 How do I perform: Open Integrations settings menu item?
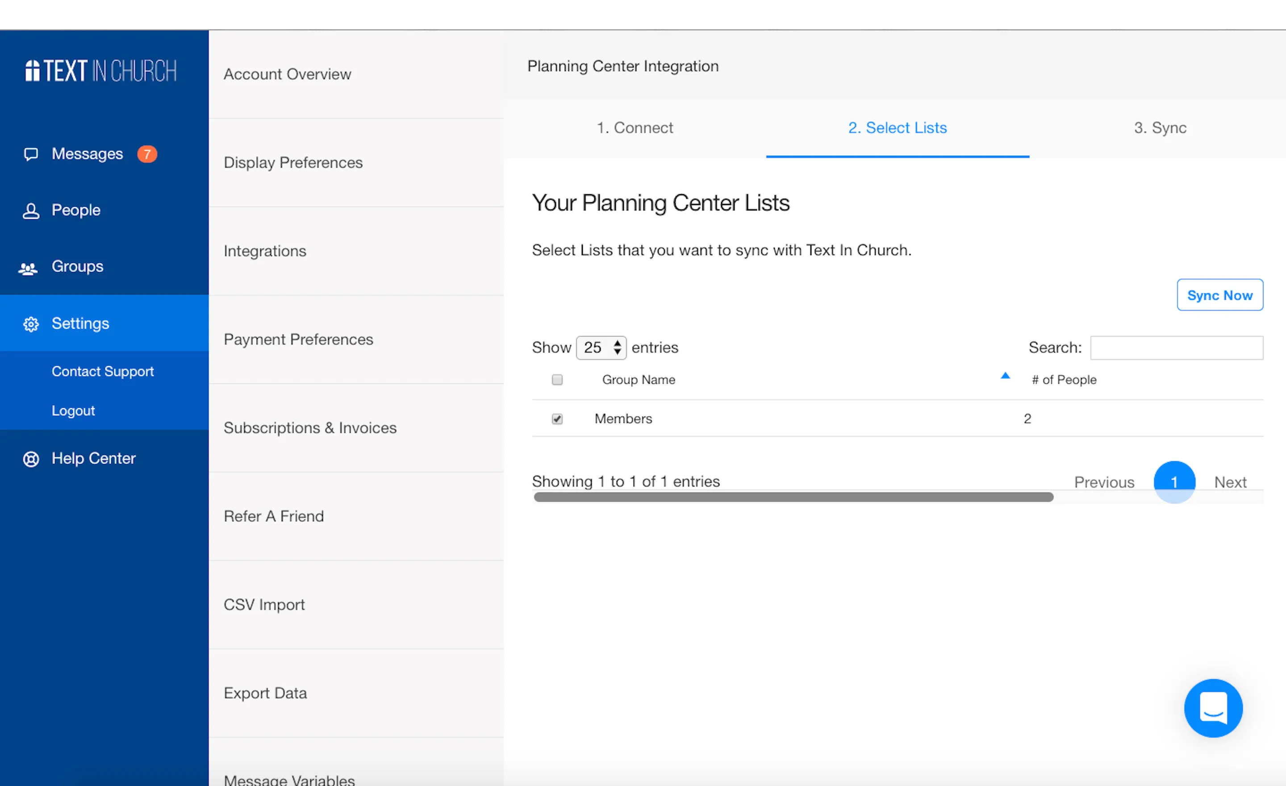pyautogui.click(x=265, y=251)
